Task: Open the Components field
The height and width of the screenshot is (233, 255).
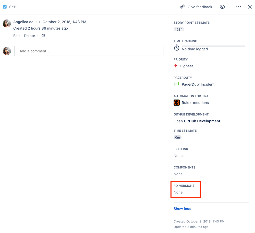Action: [178, 174]
